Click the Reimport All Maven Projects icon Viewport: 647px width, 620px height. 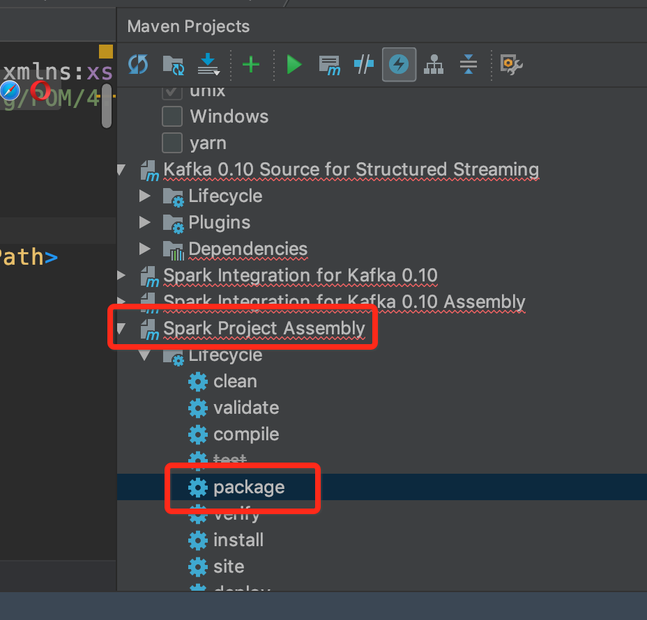(x=138, y=64)
